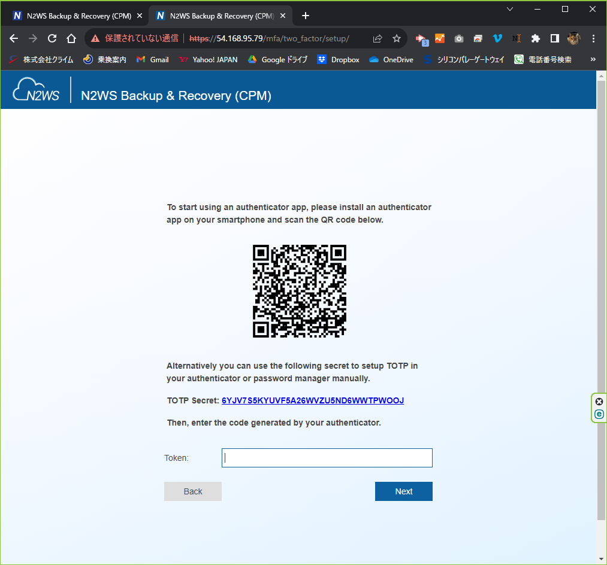Open a new browser tab
607x565 pixels.
(306, 16)
